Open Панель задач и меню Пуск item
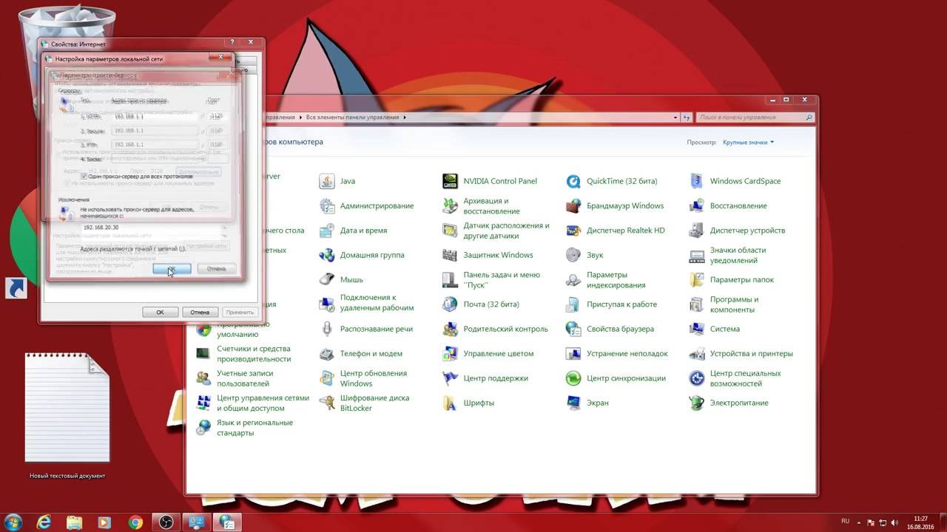 point(491,279)
